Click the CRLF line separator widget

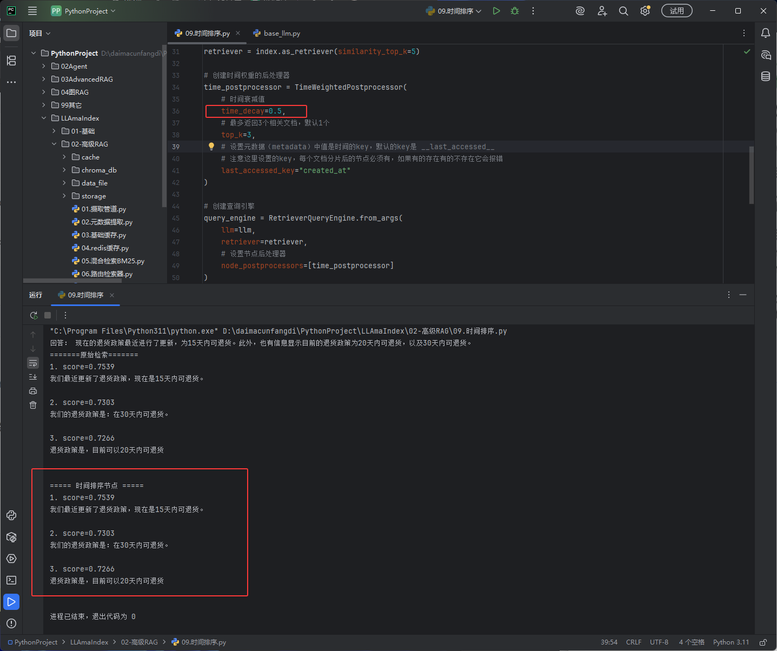[x=633, y=642]
